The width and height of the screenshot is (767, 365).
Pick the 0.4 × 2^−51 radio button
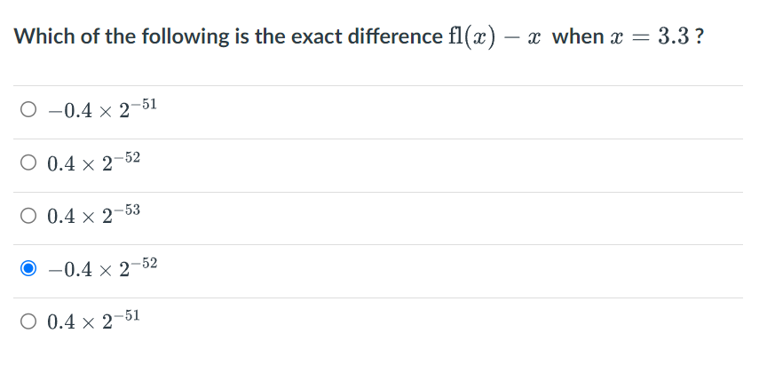[x=29, y=321]
